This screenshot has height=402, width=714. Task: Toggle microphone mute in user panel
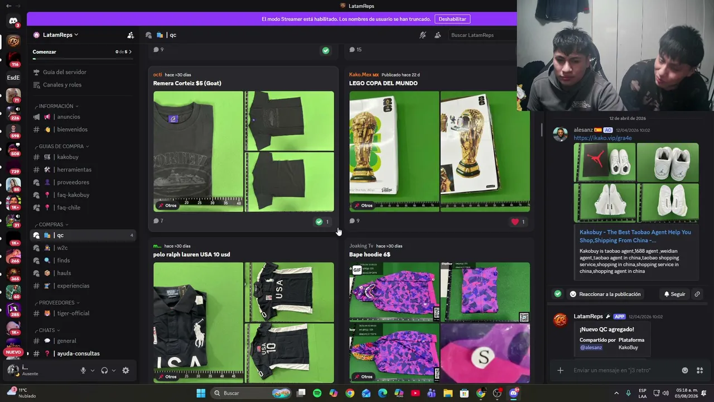[x=83, y=370]
